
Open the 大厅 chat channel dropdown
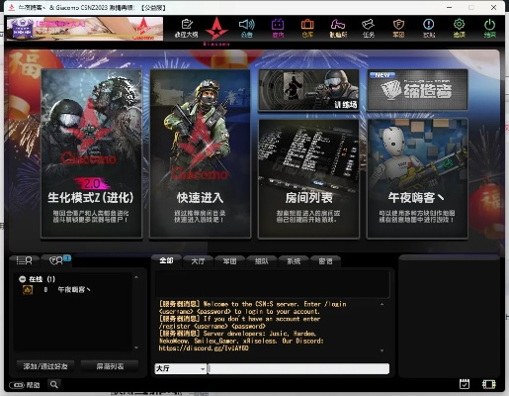(181, 368)
